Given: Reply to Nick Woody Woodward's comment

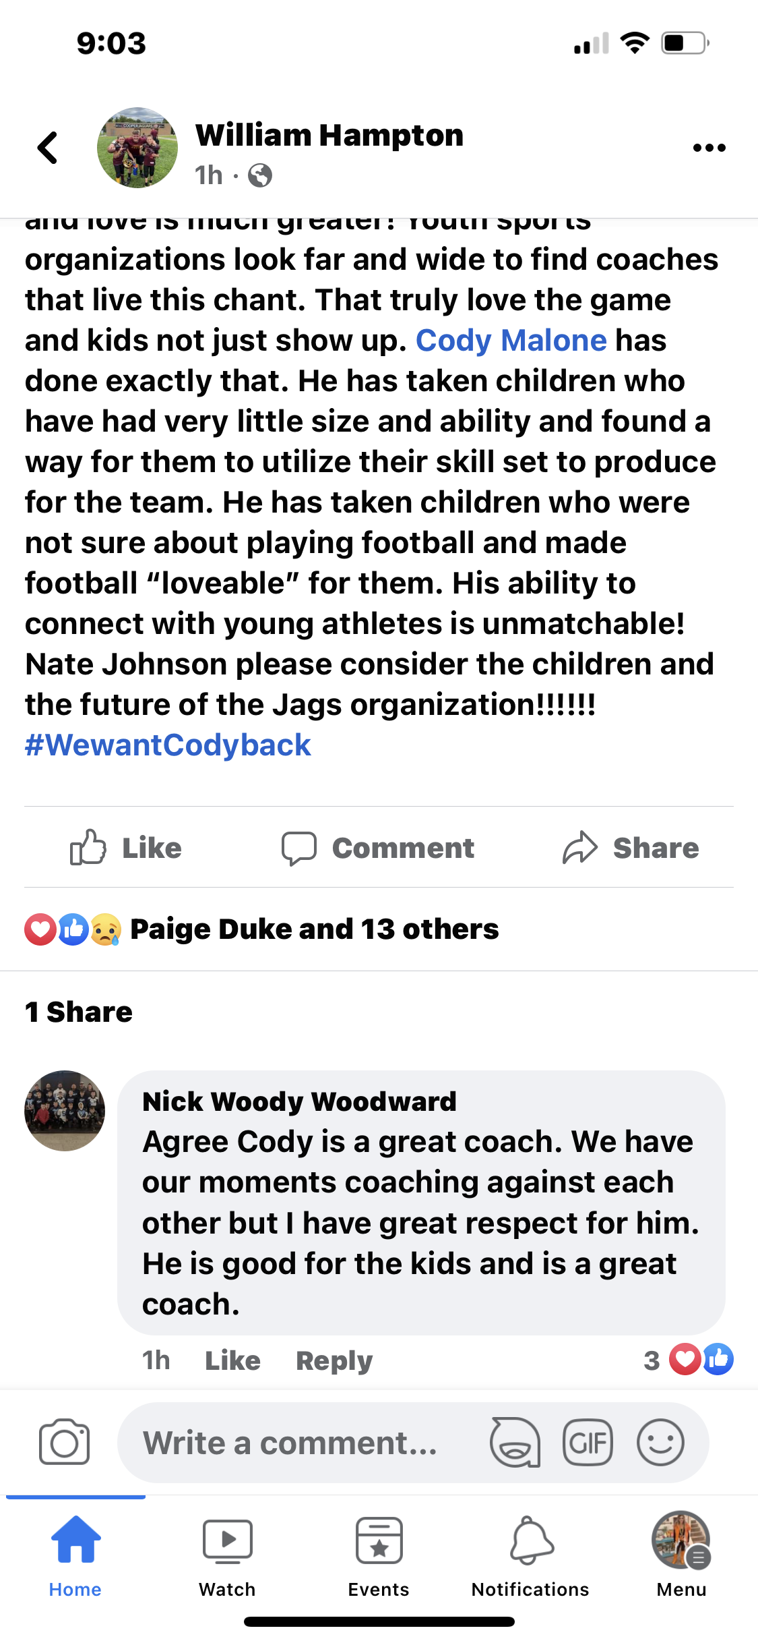Looking at the screenshot, I should (334, 1360).
